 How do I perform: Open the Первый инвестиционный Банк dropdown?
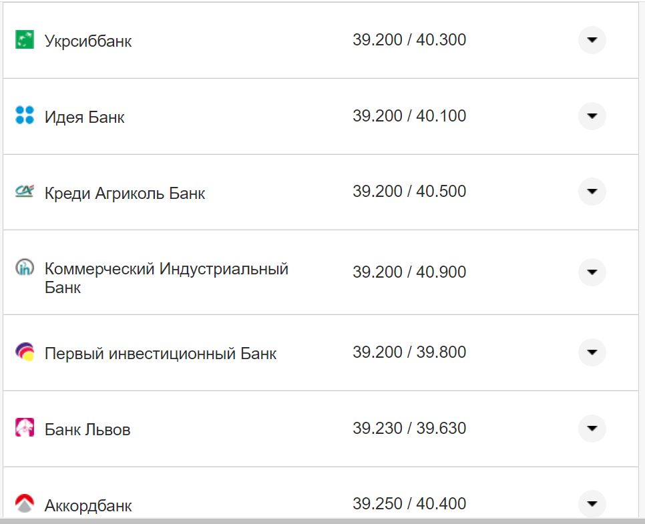pos(592,352)
